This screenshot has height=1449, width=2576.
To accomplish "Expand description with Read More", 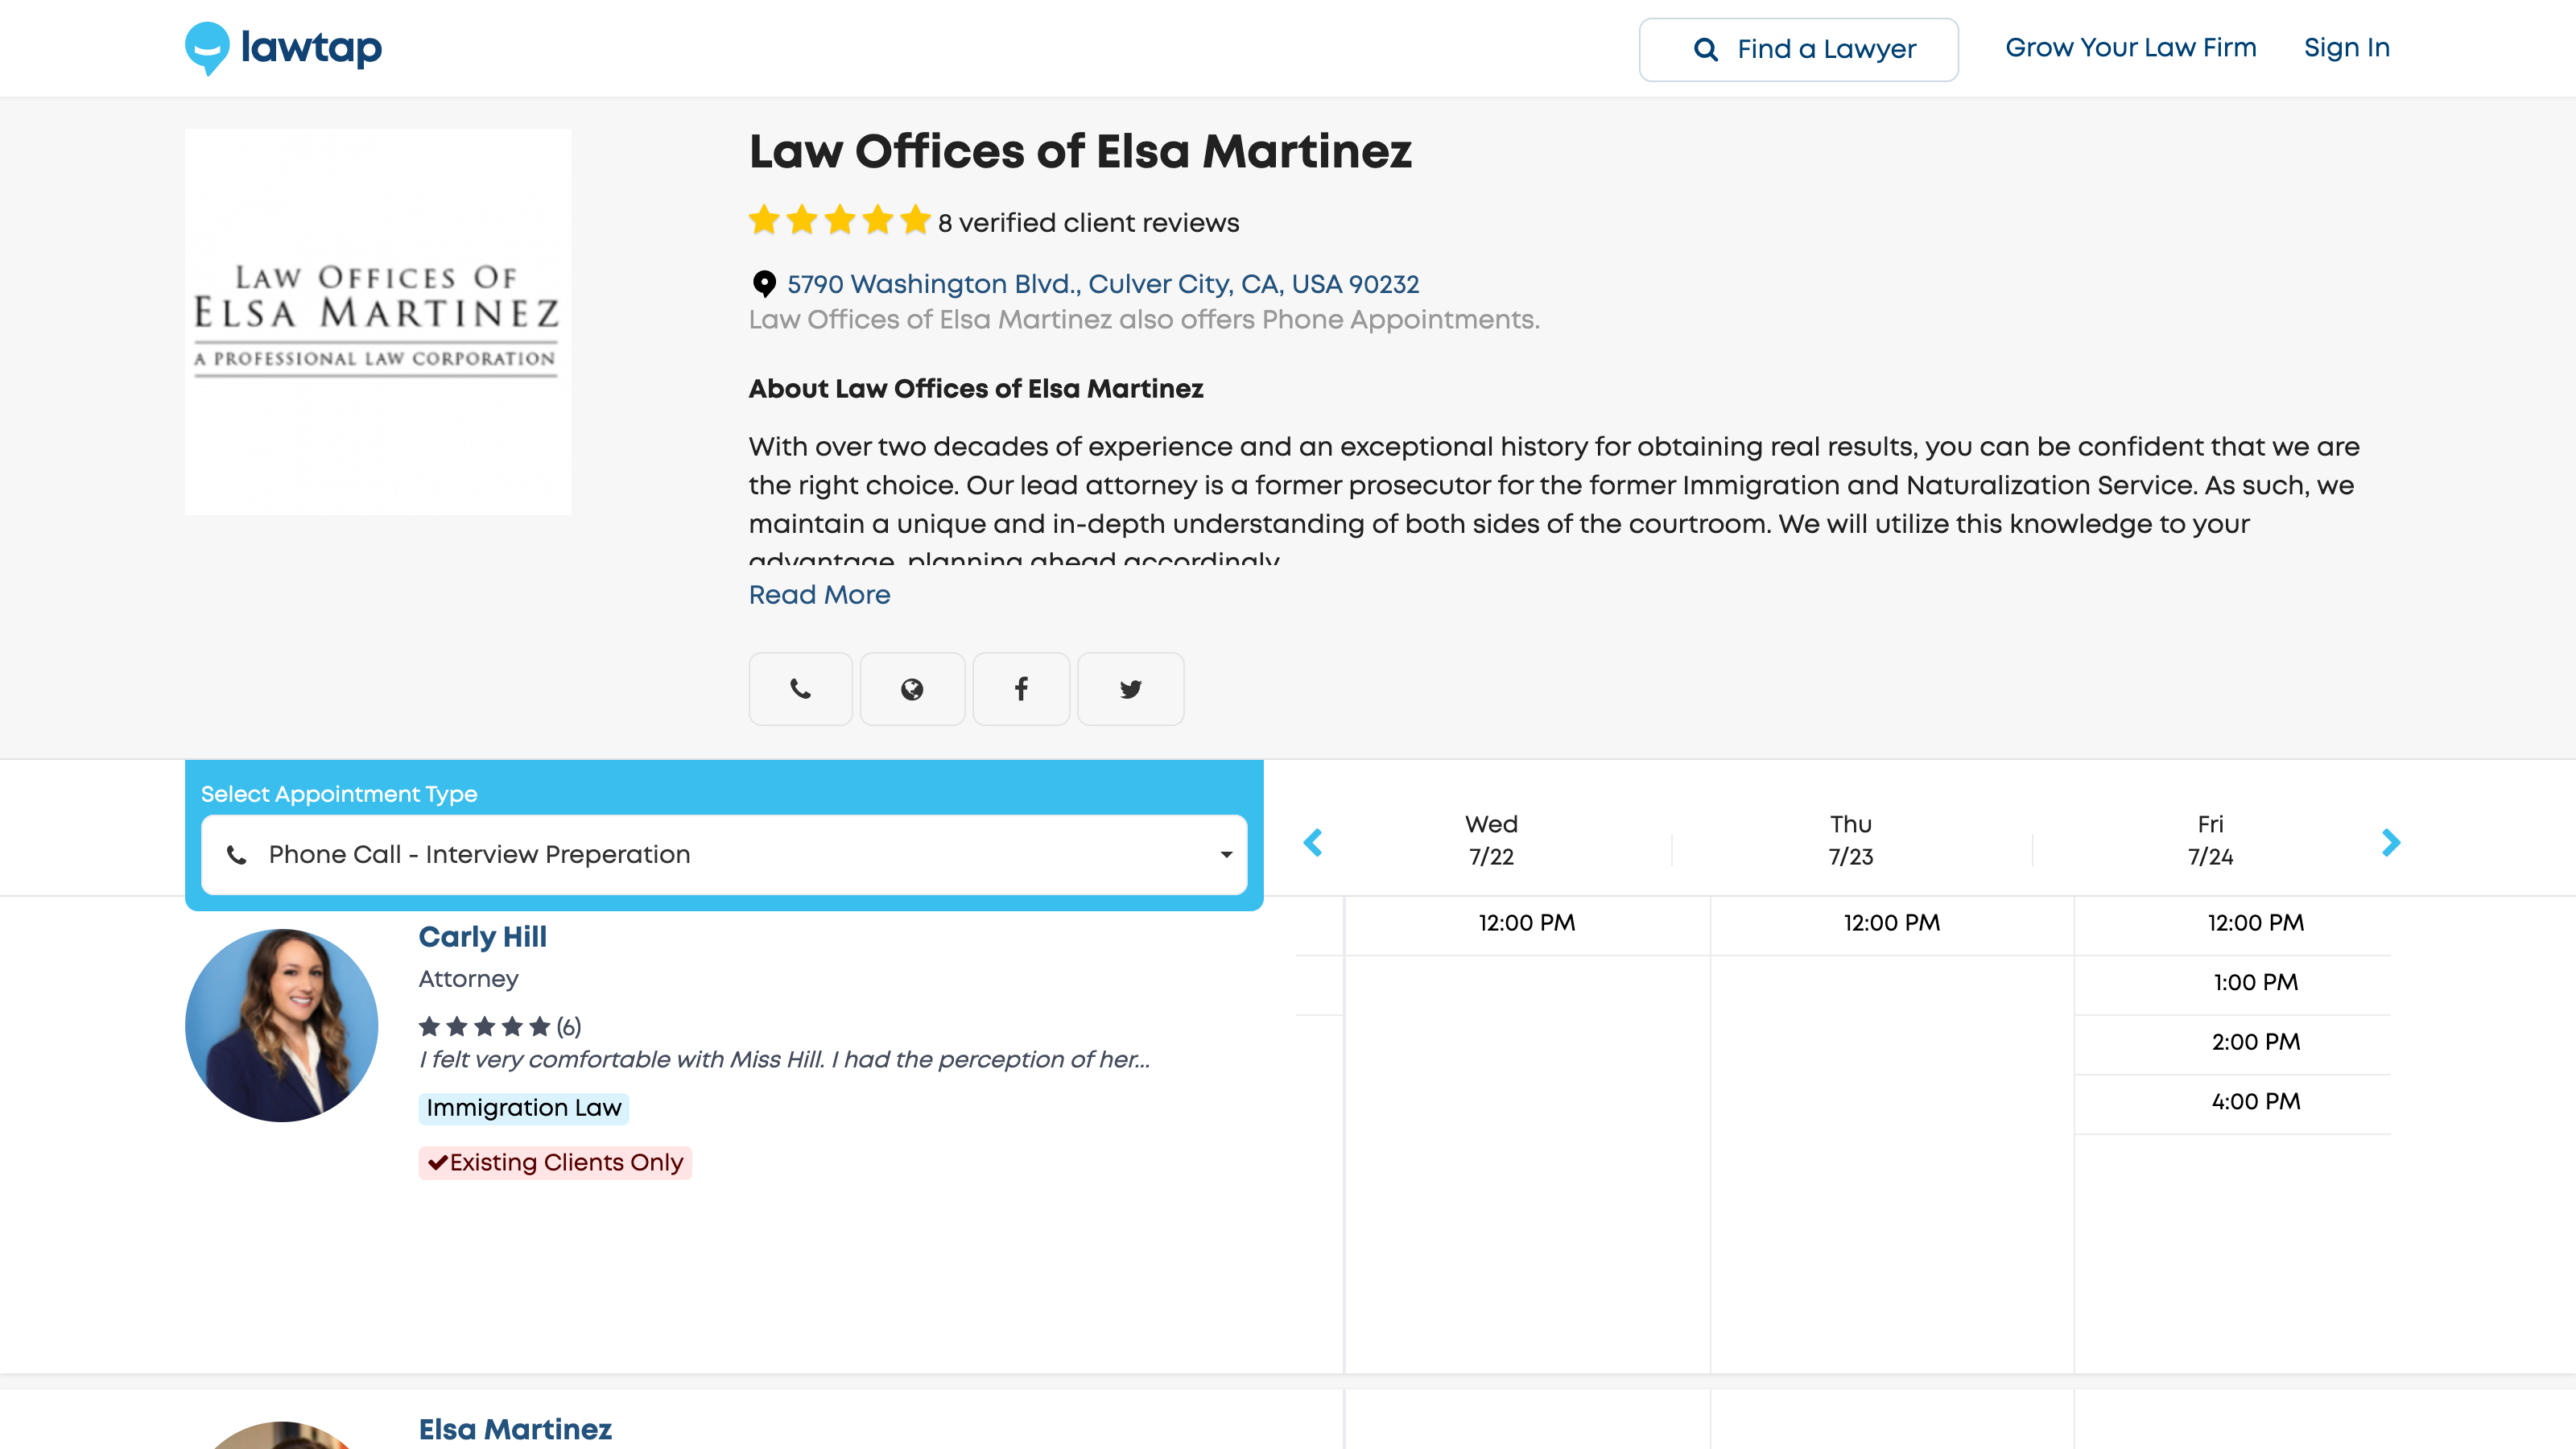I will point(819,595).
